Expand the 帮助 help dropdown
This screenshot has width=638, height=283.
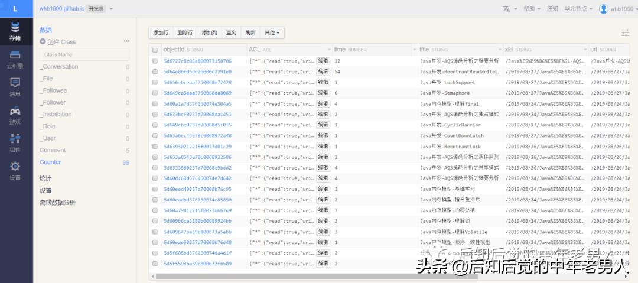(x=532, y=9)
